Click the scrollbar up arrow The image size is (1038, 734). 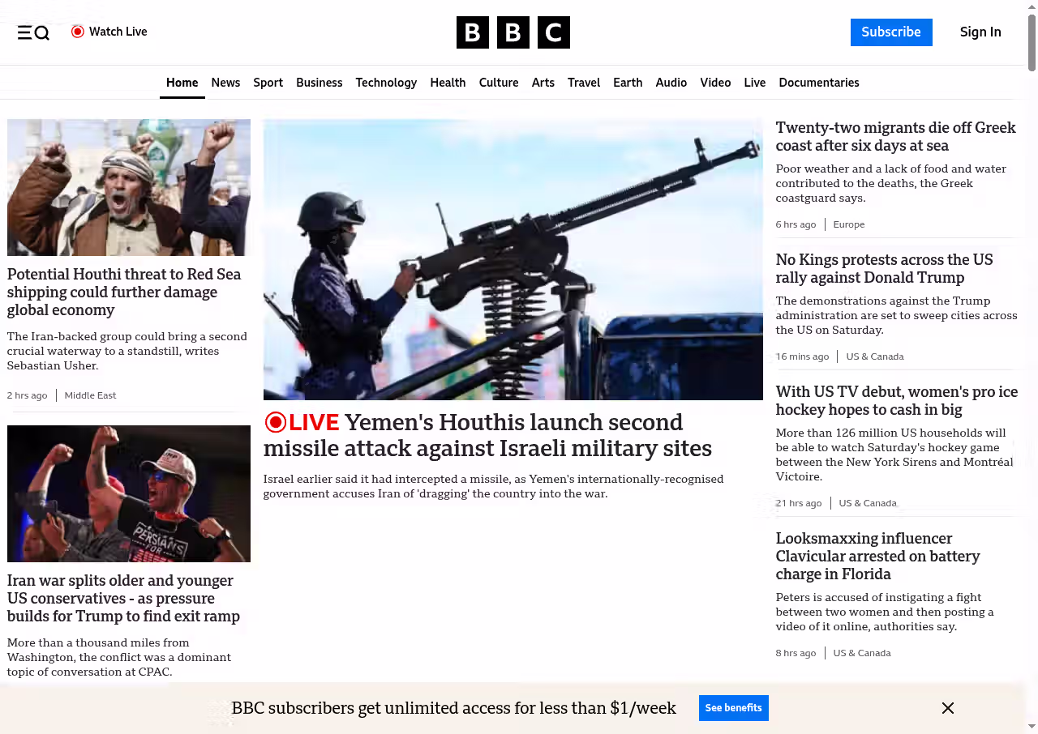click(1032, 7)
